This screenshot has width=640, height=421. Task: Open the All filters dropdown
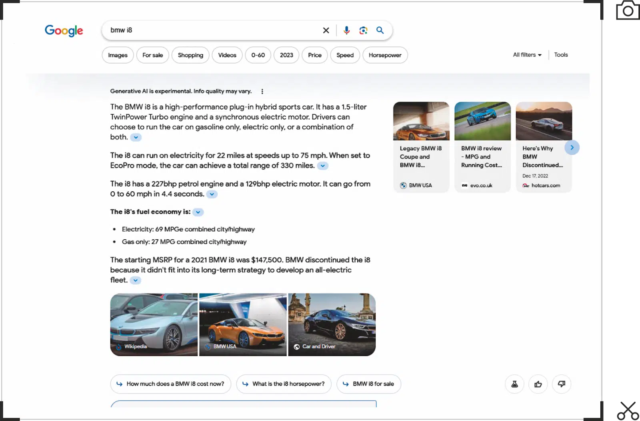coord(527,55)
